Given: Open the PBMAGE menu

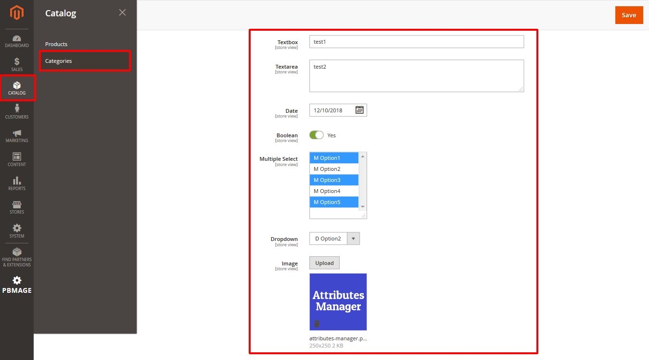Looking at the screenshot, I should click(17, 285).
